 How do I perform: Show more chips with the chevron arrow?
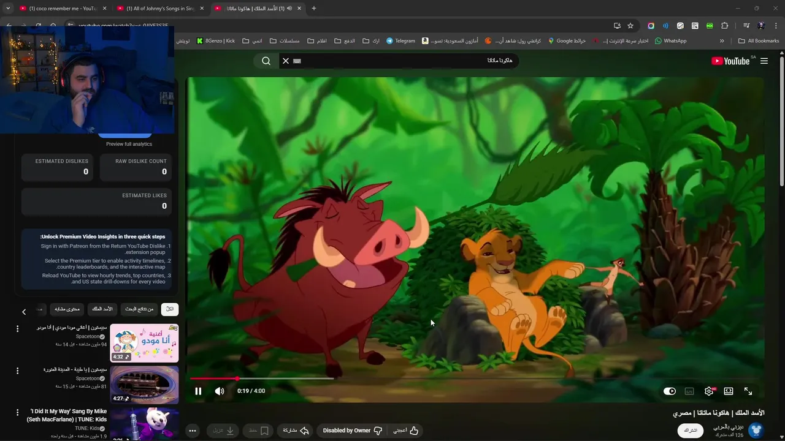tap(24, 312)
